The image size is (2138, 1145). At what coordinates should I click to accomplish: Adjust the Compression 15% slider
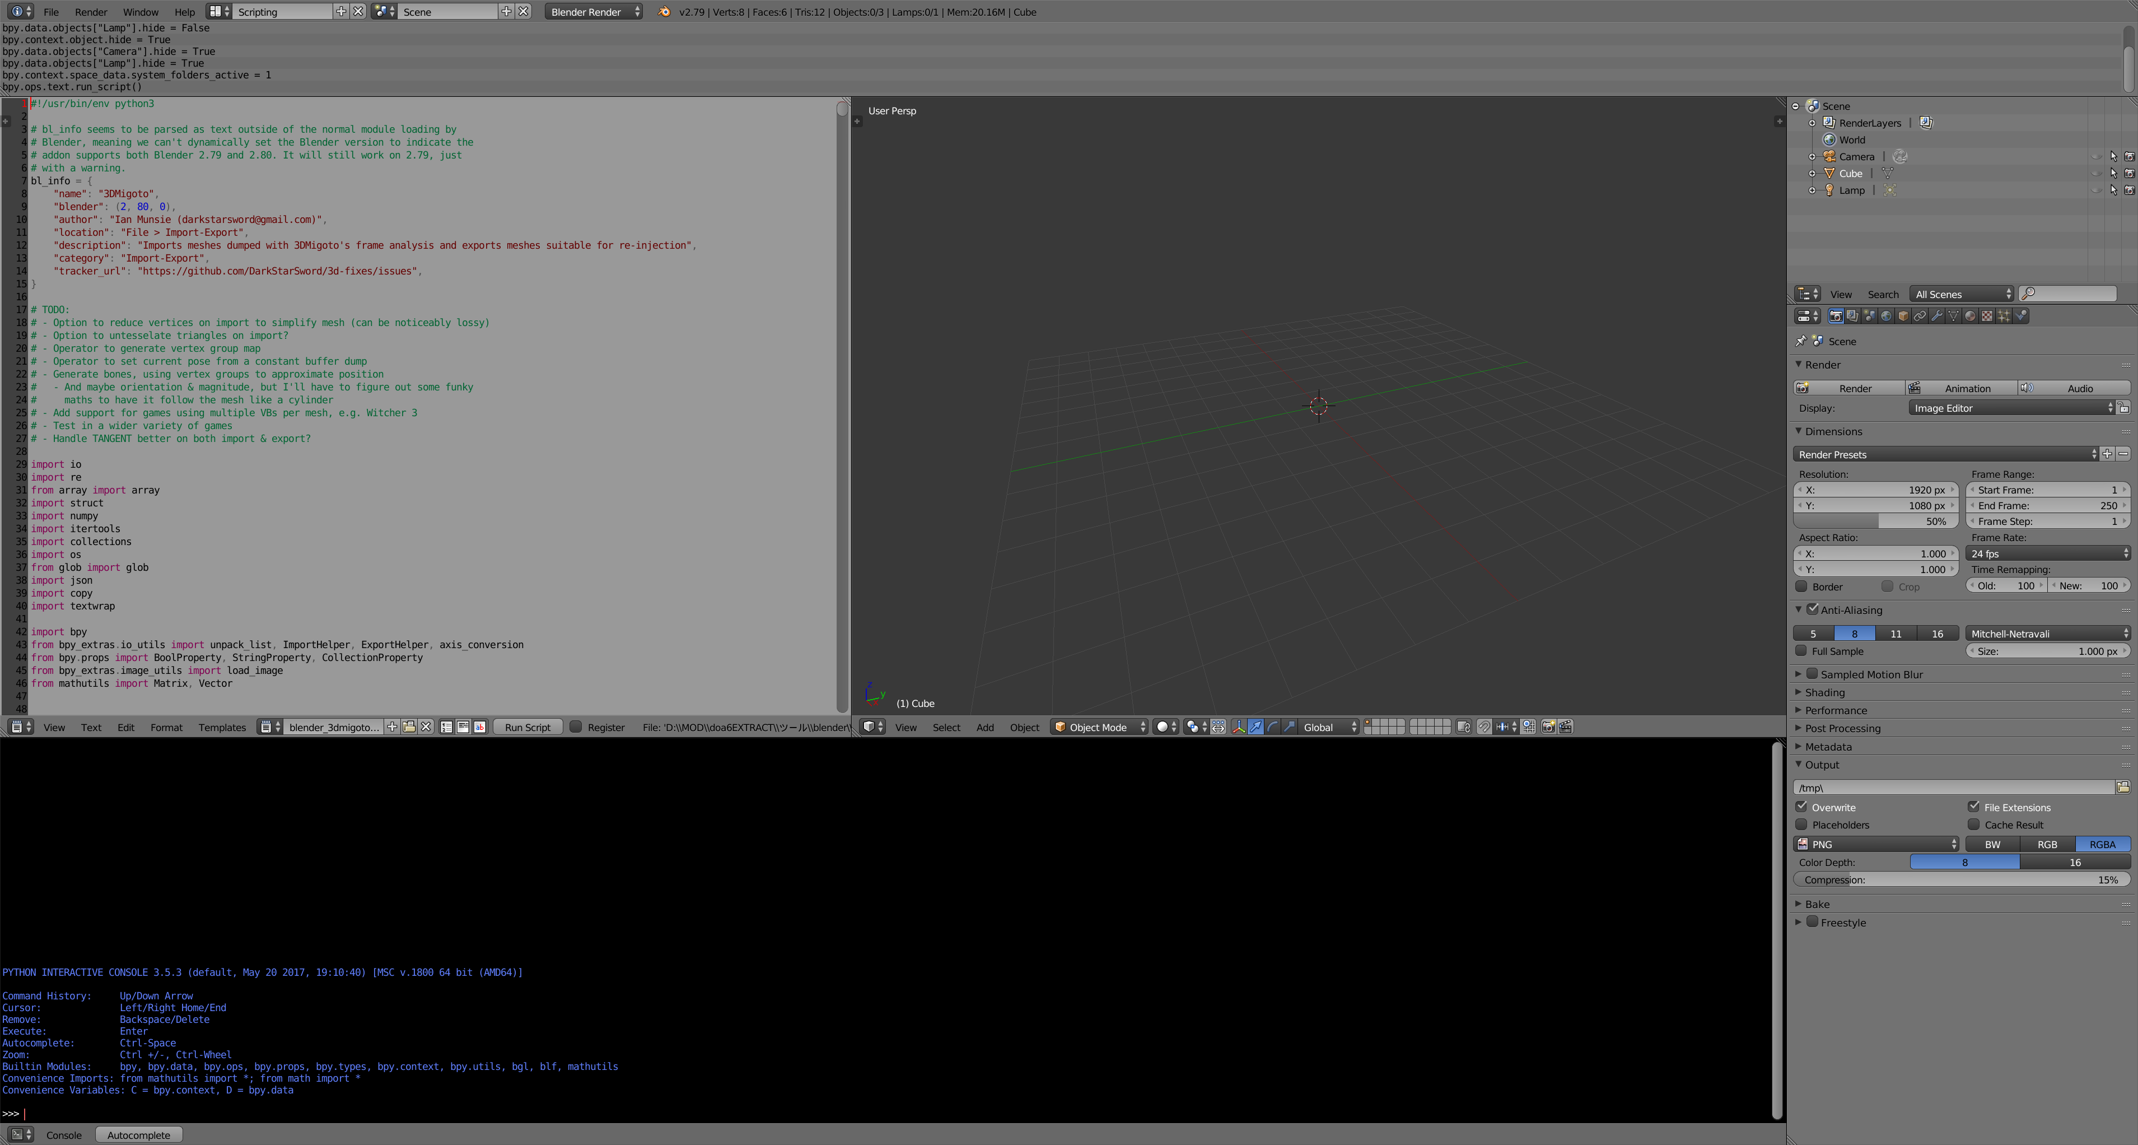pos(1960,879)
